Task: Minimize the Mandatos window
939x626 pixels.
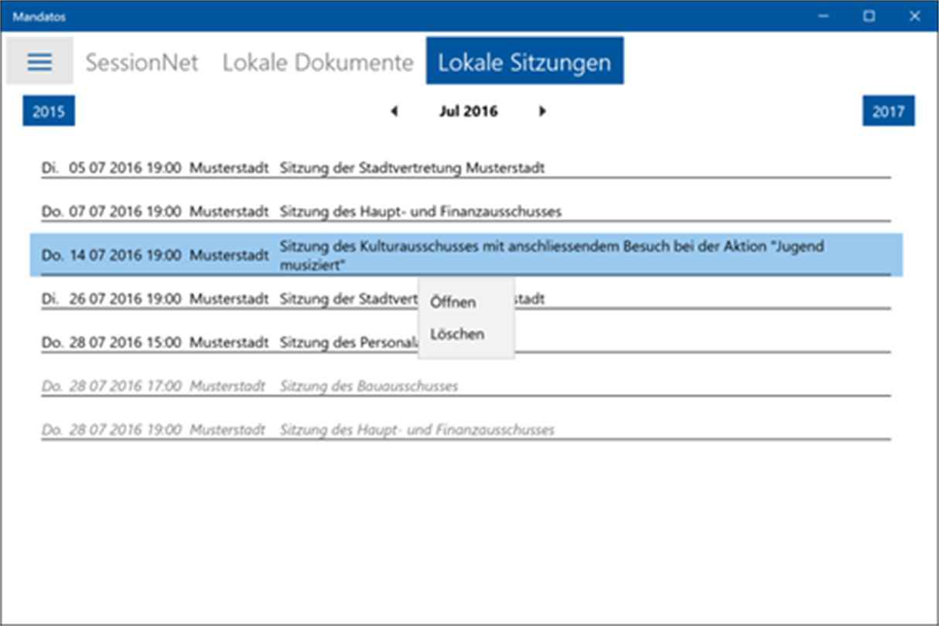Action: click(824, 15)
